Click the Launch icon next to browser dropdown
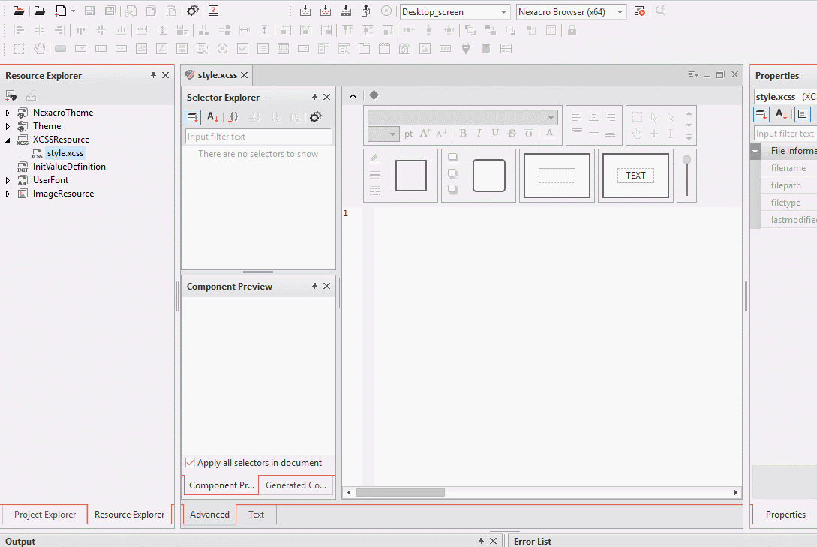Screen dimensions: 817x547 pos(639,11)
